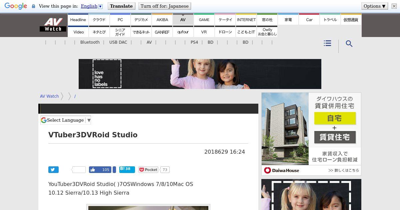Screen dimensions: 400x210
Task: Open the できるネット tab
Action: [x=141, y=32]
